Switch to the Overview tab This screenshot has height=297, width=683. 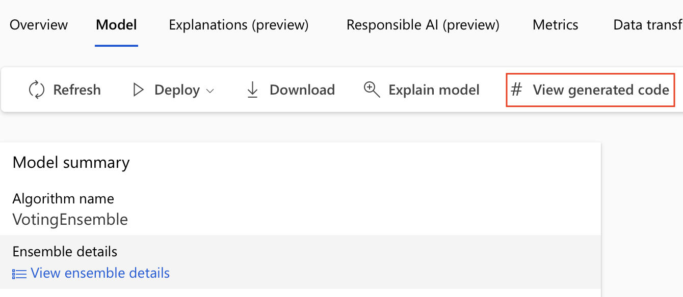coord(38,24)
